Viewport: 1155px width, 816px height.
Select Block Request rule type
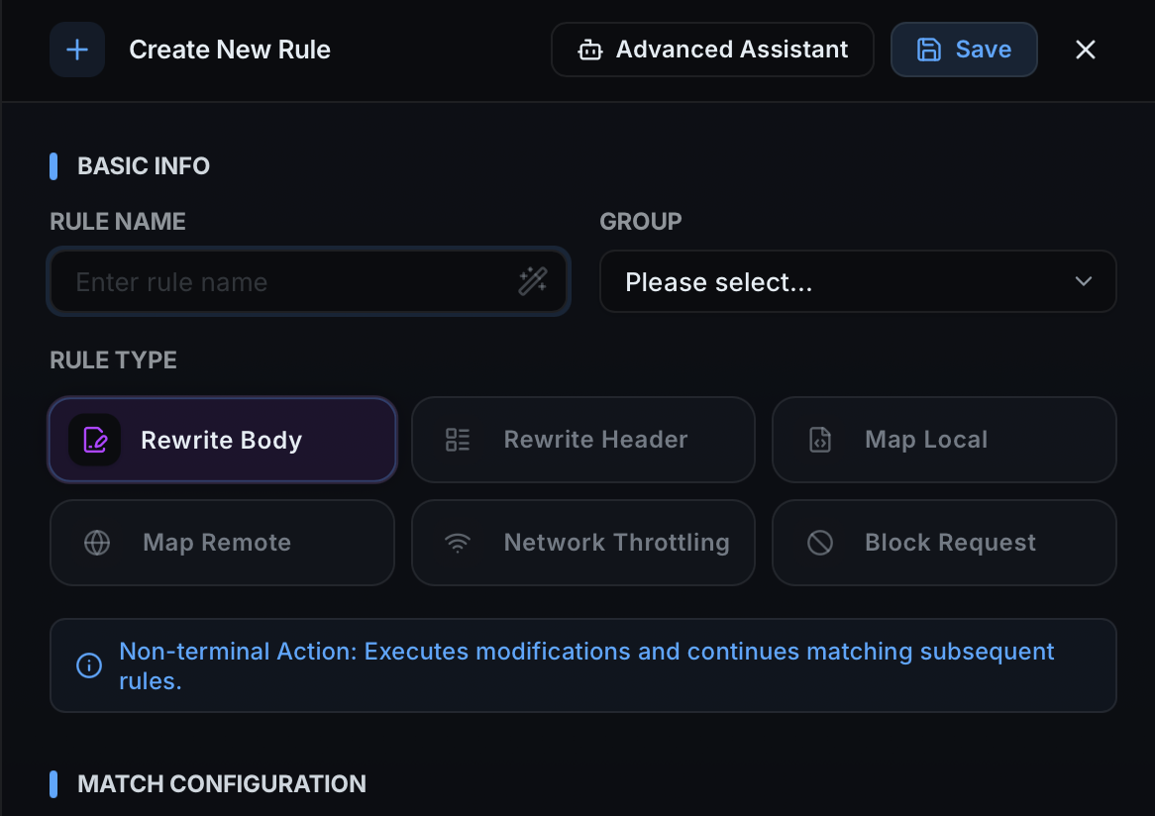tap(943, 542)
